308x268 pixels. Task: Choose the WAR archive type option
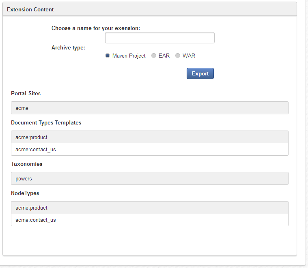tap(178, 56)
